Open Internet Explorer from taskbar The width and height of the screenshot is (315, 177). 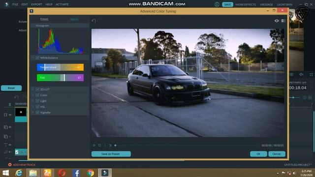[19, 173]
